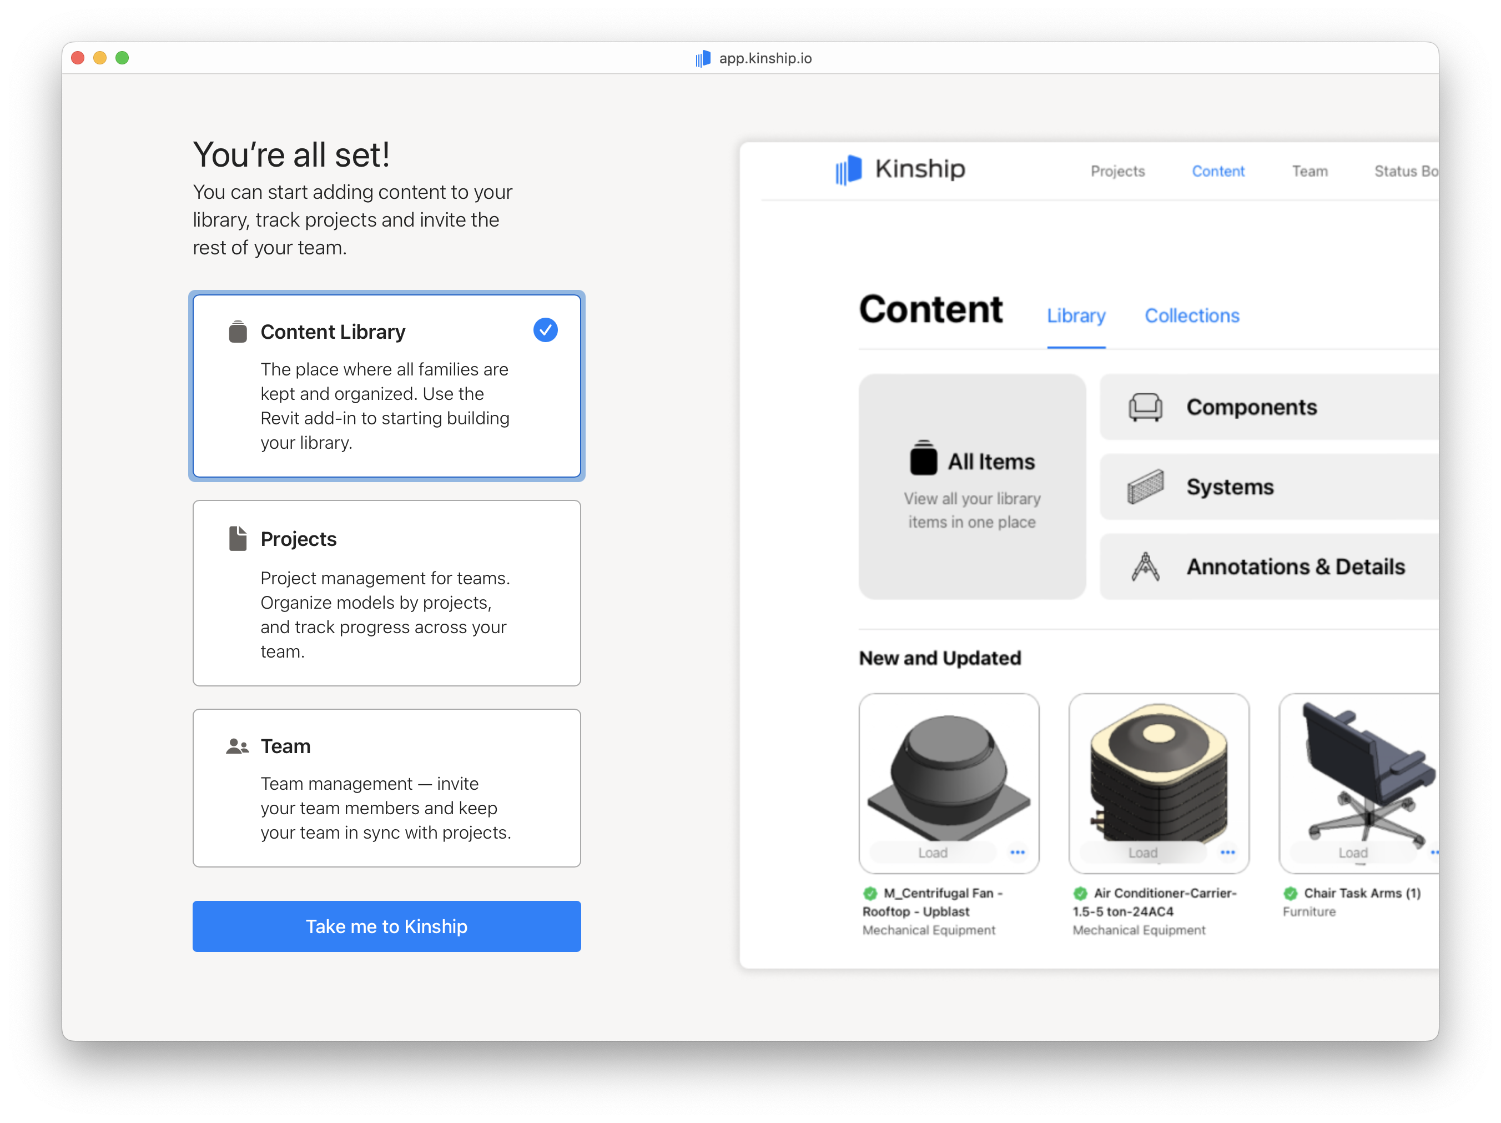
Task: Click Load on the Centrifugal Fan card
Action: click(x=933, y=852)
